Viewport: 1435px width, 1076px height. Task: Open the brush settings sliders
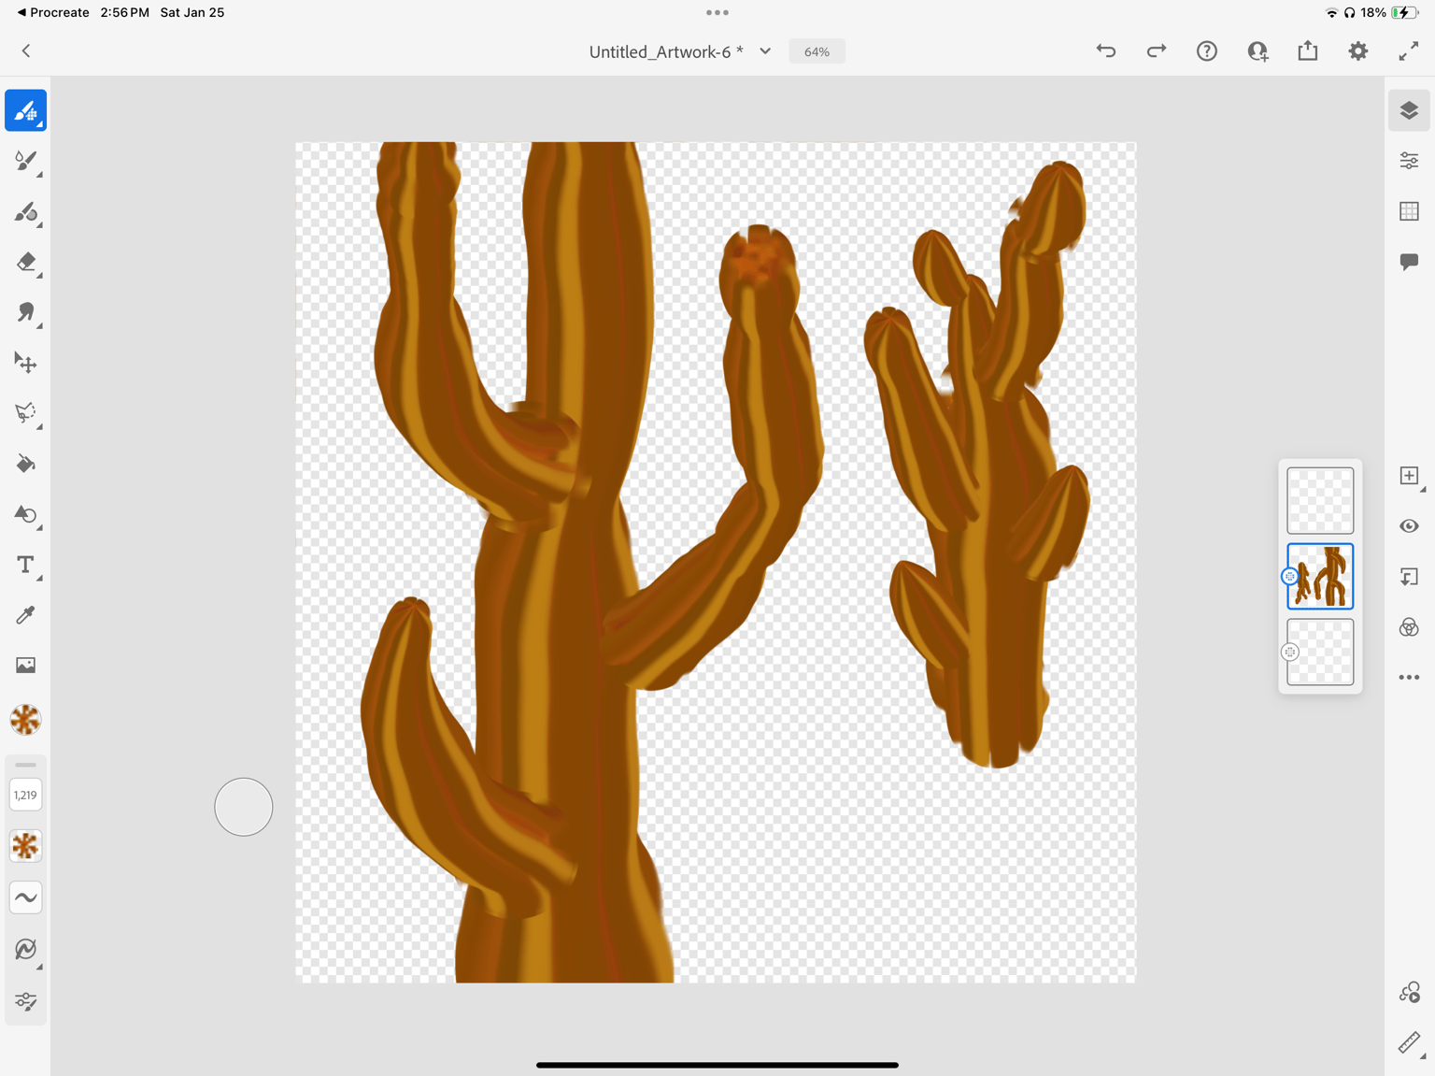tap(25, 1002)
